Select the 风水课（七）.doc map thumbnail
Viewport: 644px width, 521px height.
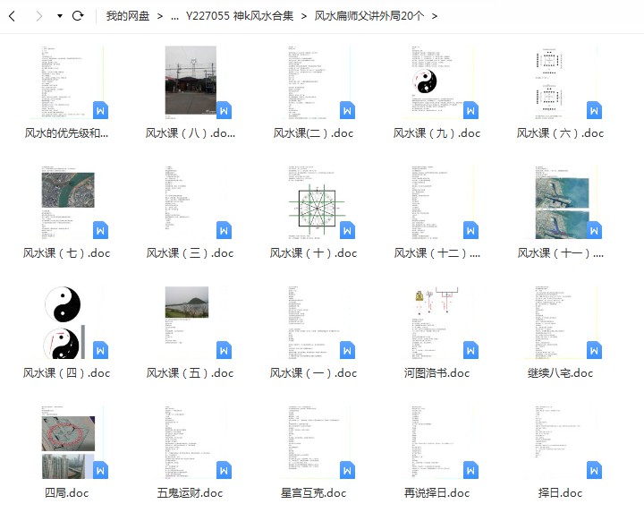click(x=67, y=201)
